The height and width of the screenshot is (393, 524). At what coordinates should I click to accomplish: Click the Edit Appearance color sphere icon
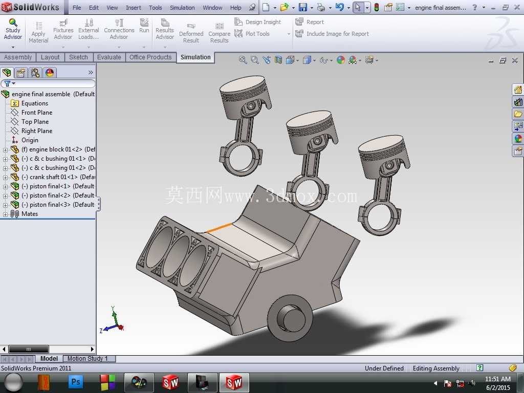point(340,60)
